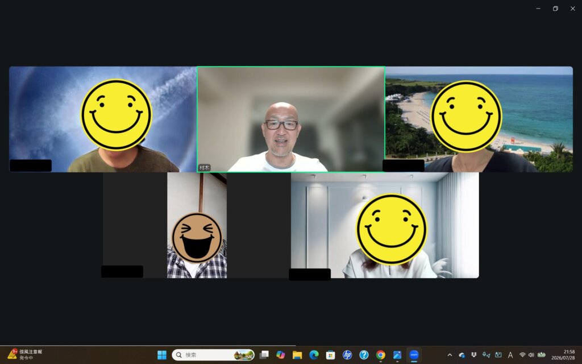Screen dimensions: 582x364
Task: Launch the HP app icon
Action: tap(347, 355)
